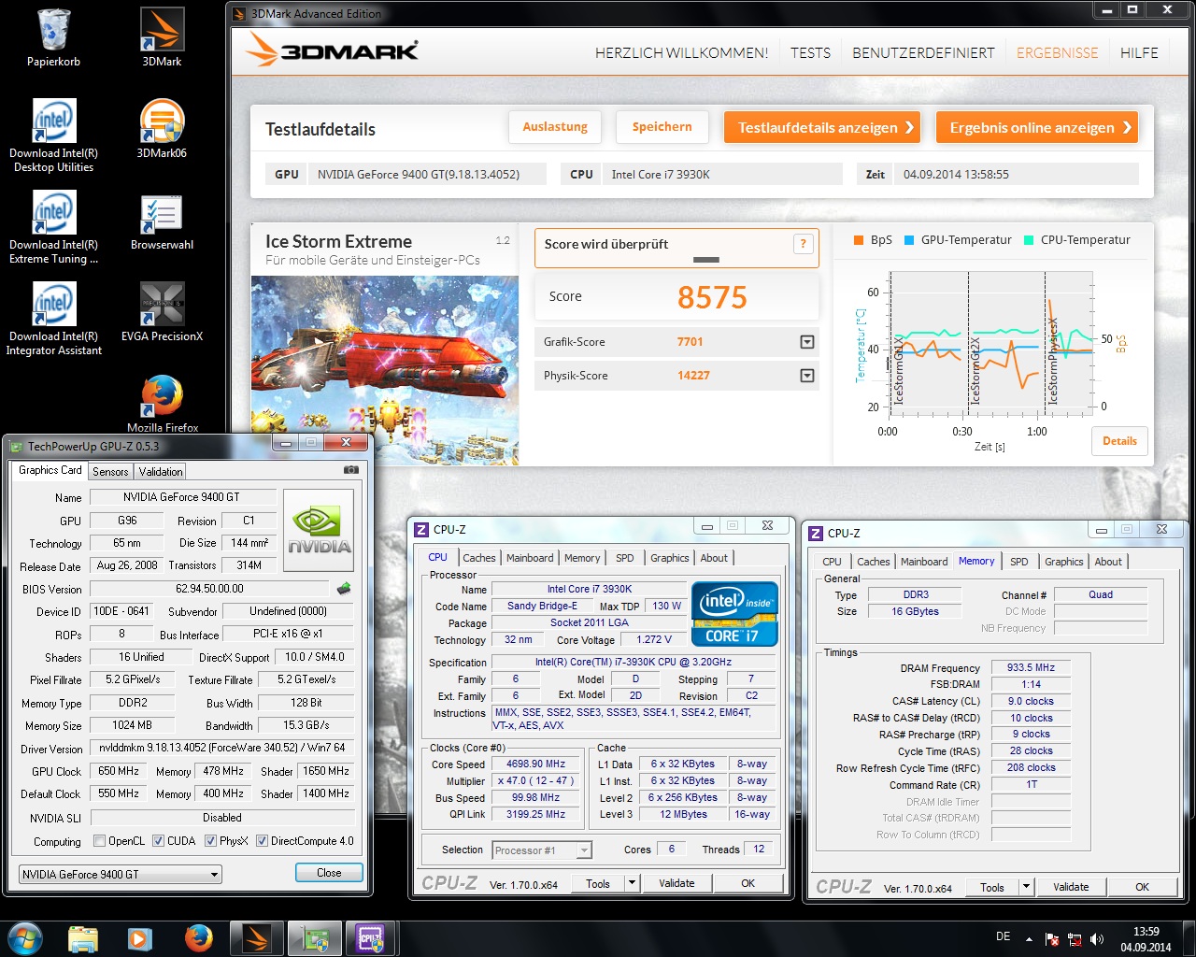Image resolution: width=1196 pixels, height=957 pixels.
Task: Click Close button in GPU-Z
Action: coord(329,873)
